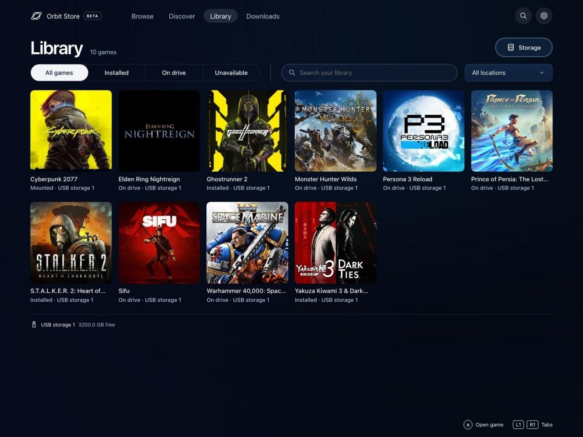Select the All games filter

(x=59, y=73)
